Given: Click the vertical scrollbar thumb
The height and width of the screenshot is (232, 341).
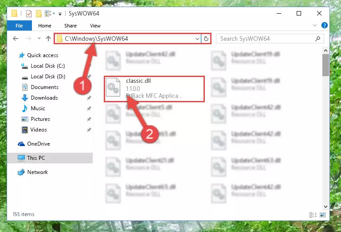Looking at the screenshot, I should click(x=325, y=65).
